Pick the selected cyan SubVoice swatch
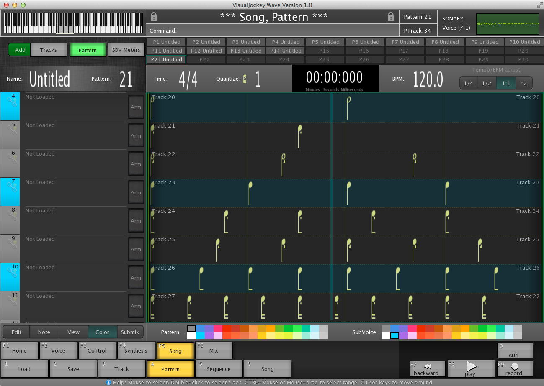Viewport: 544px width, 386px height. point(394,335)
